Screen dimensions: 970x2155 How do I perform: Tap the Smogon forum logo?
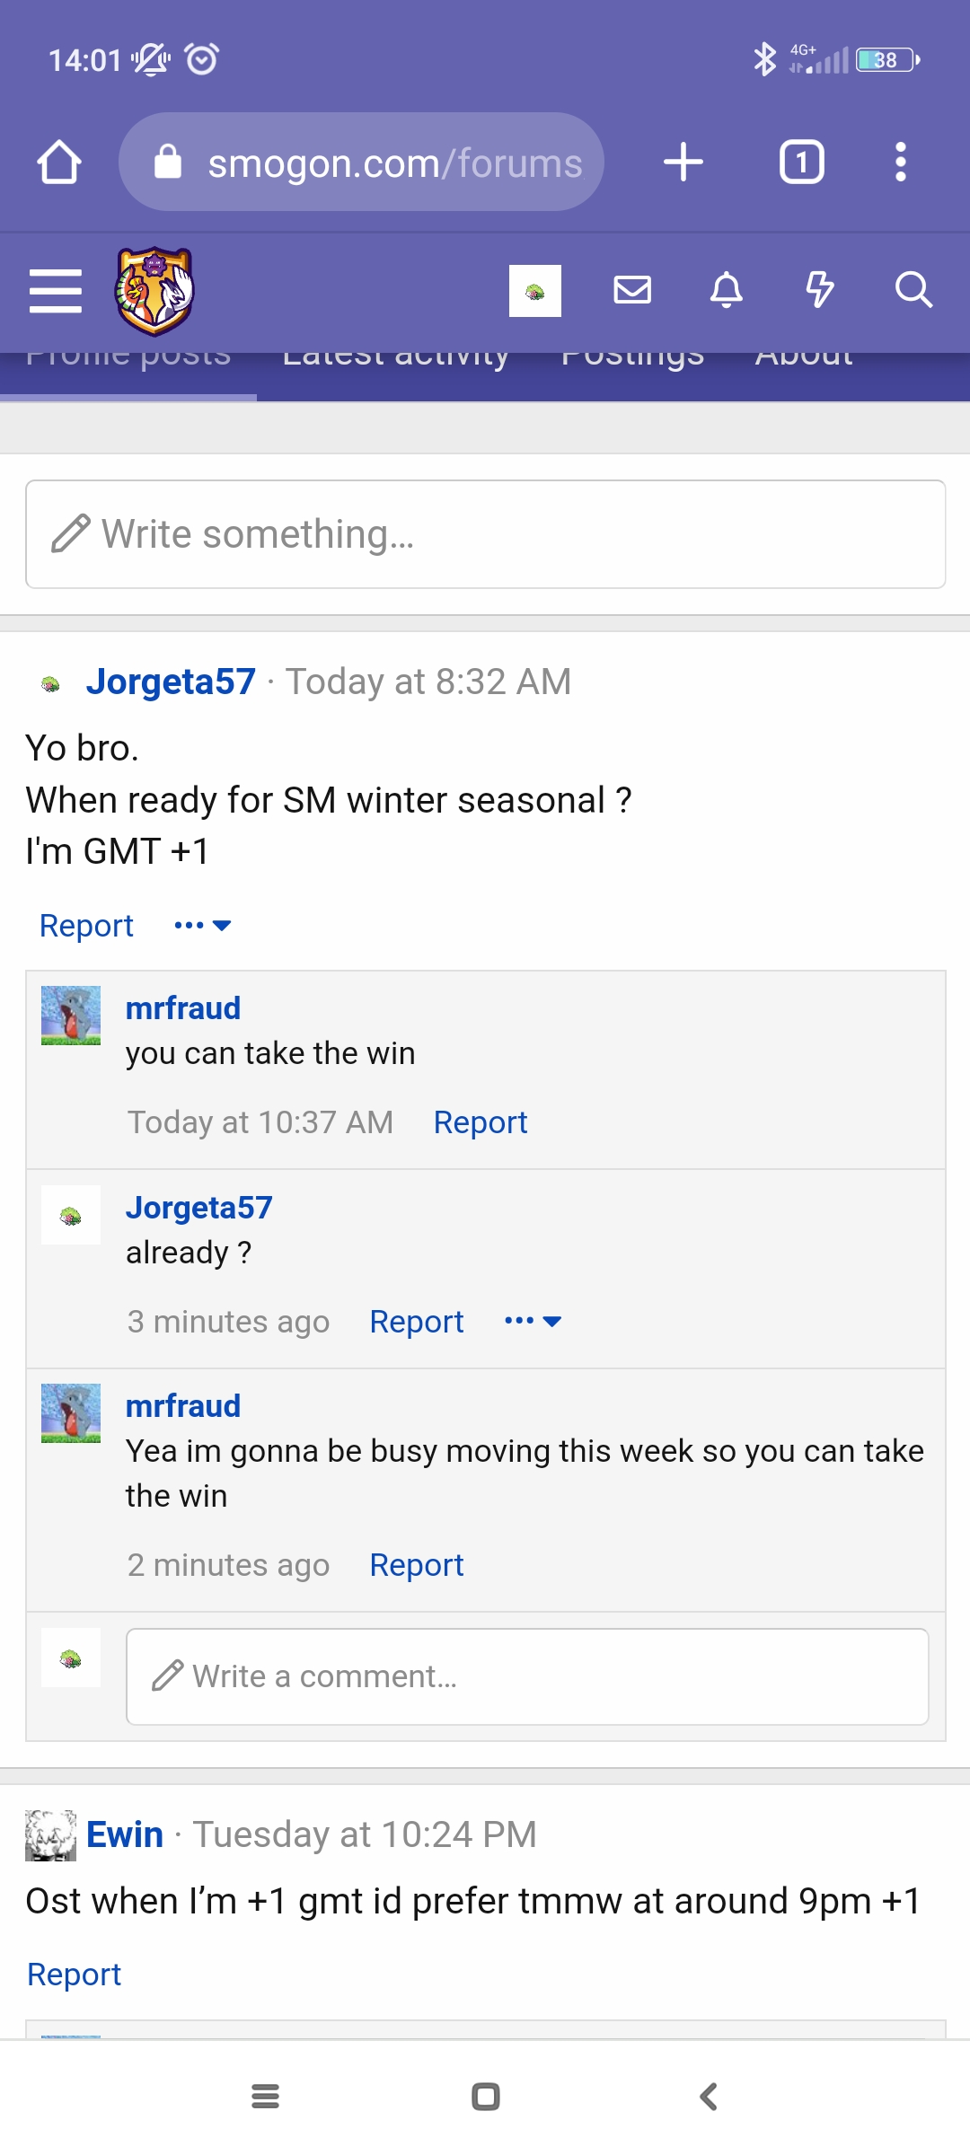tap(154, 291)
